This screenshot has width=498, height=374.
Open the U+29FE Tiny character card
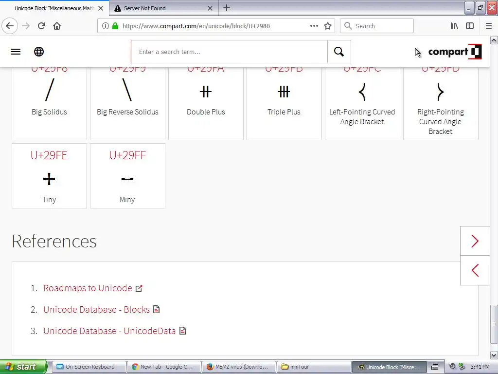coord(49,176)
